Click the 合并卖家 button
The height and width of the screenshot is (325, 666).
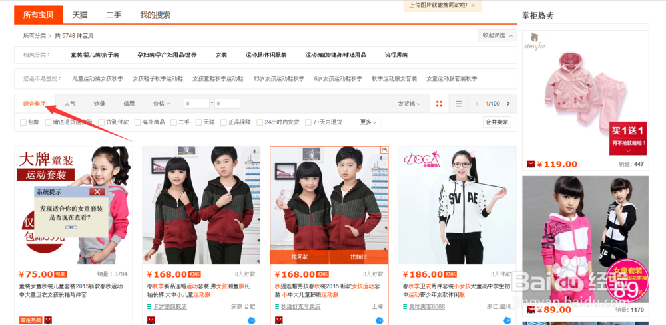pyautogui.click(x=497, y=122)
